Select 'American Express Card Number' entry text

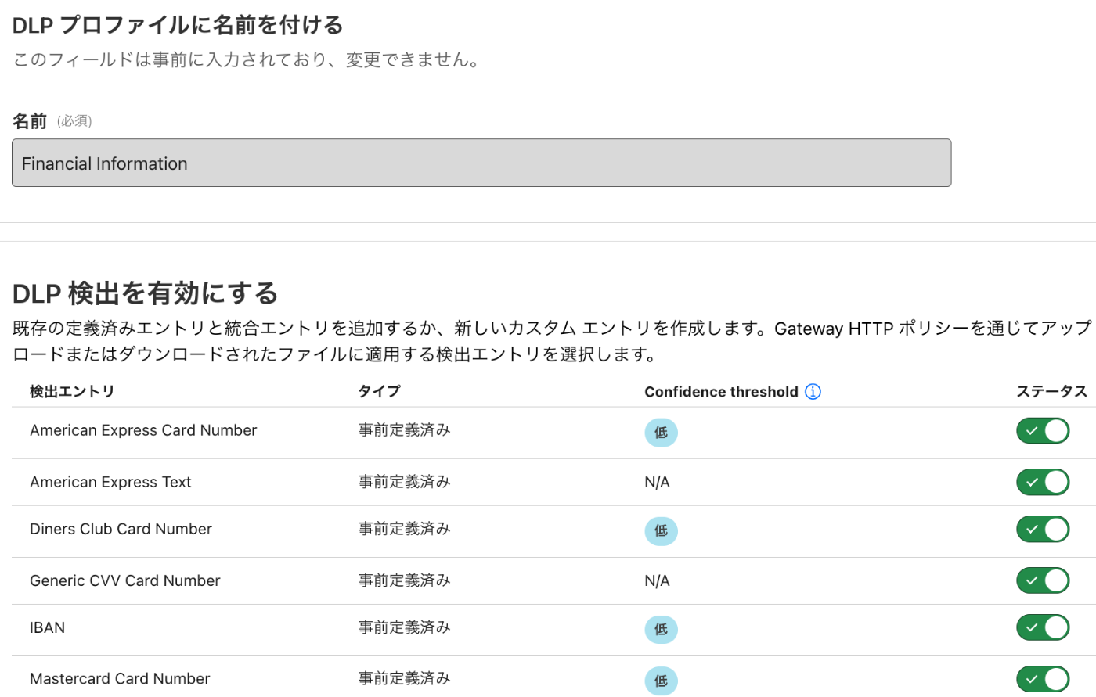[143, 430]
